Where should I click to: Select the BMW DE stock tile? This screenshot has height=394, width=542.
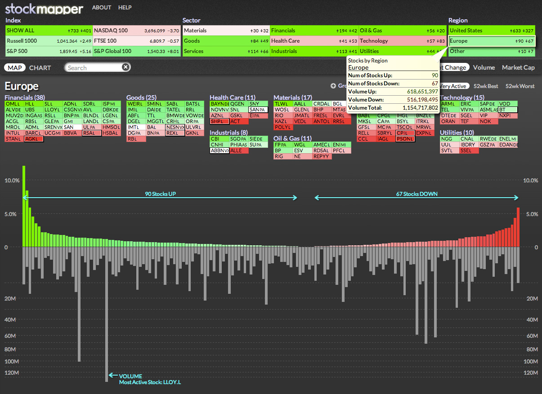[x=175, y=115]
